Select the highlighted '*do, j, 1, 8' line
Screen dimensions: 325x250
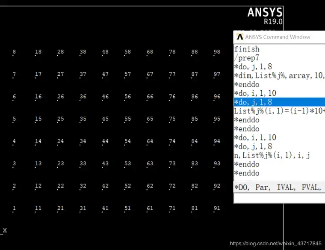pyautogui.click(x=279, y=102)
